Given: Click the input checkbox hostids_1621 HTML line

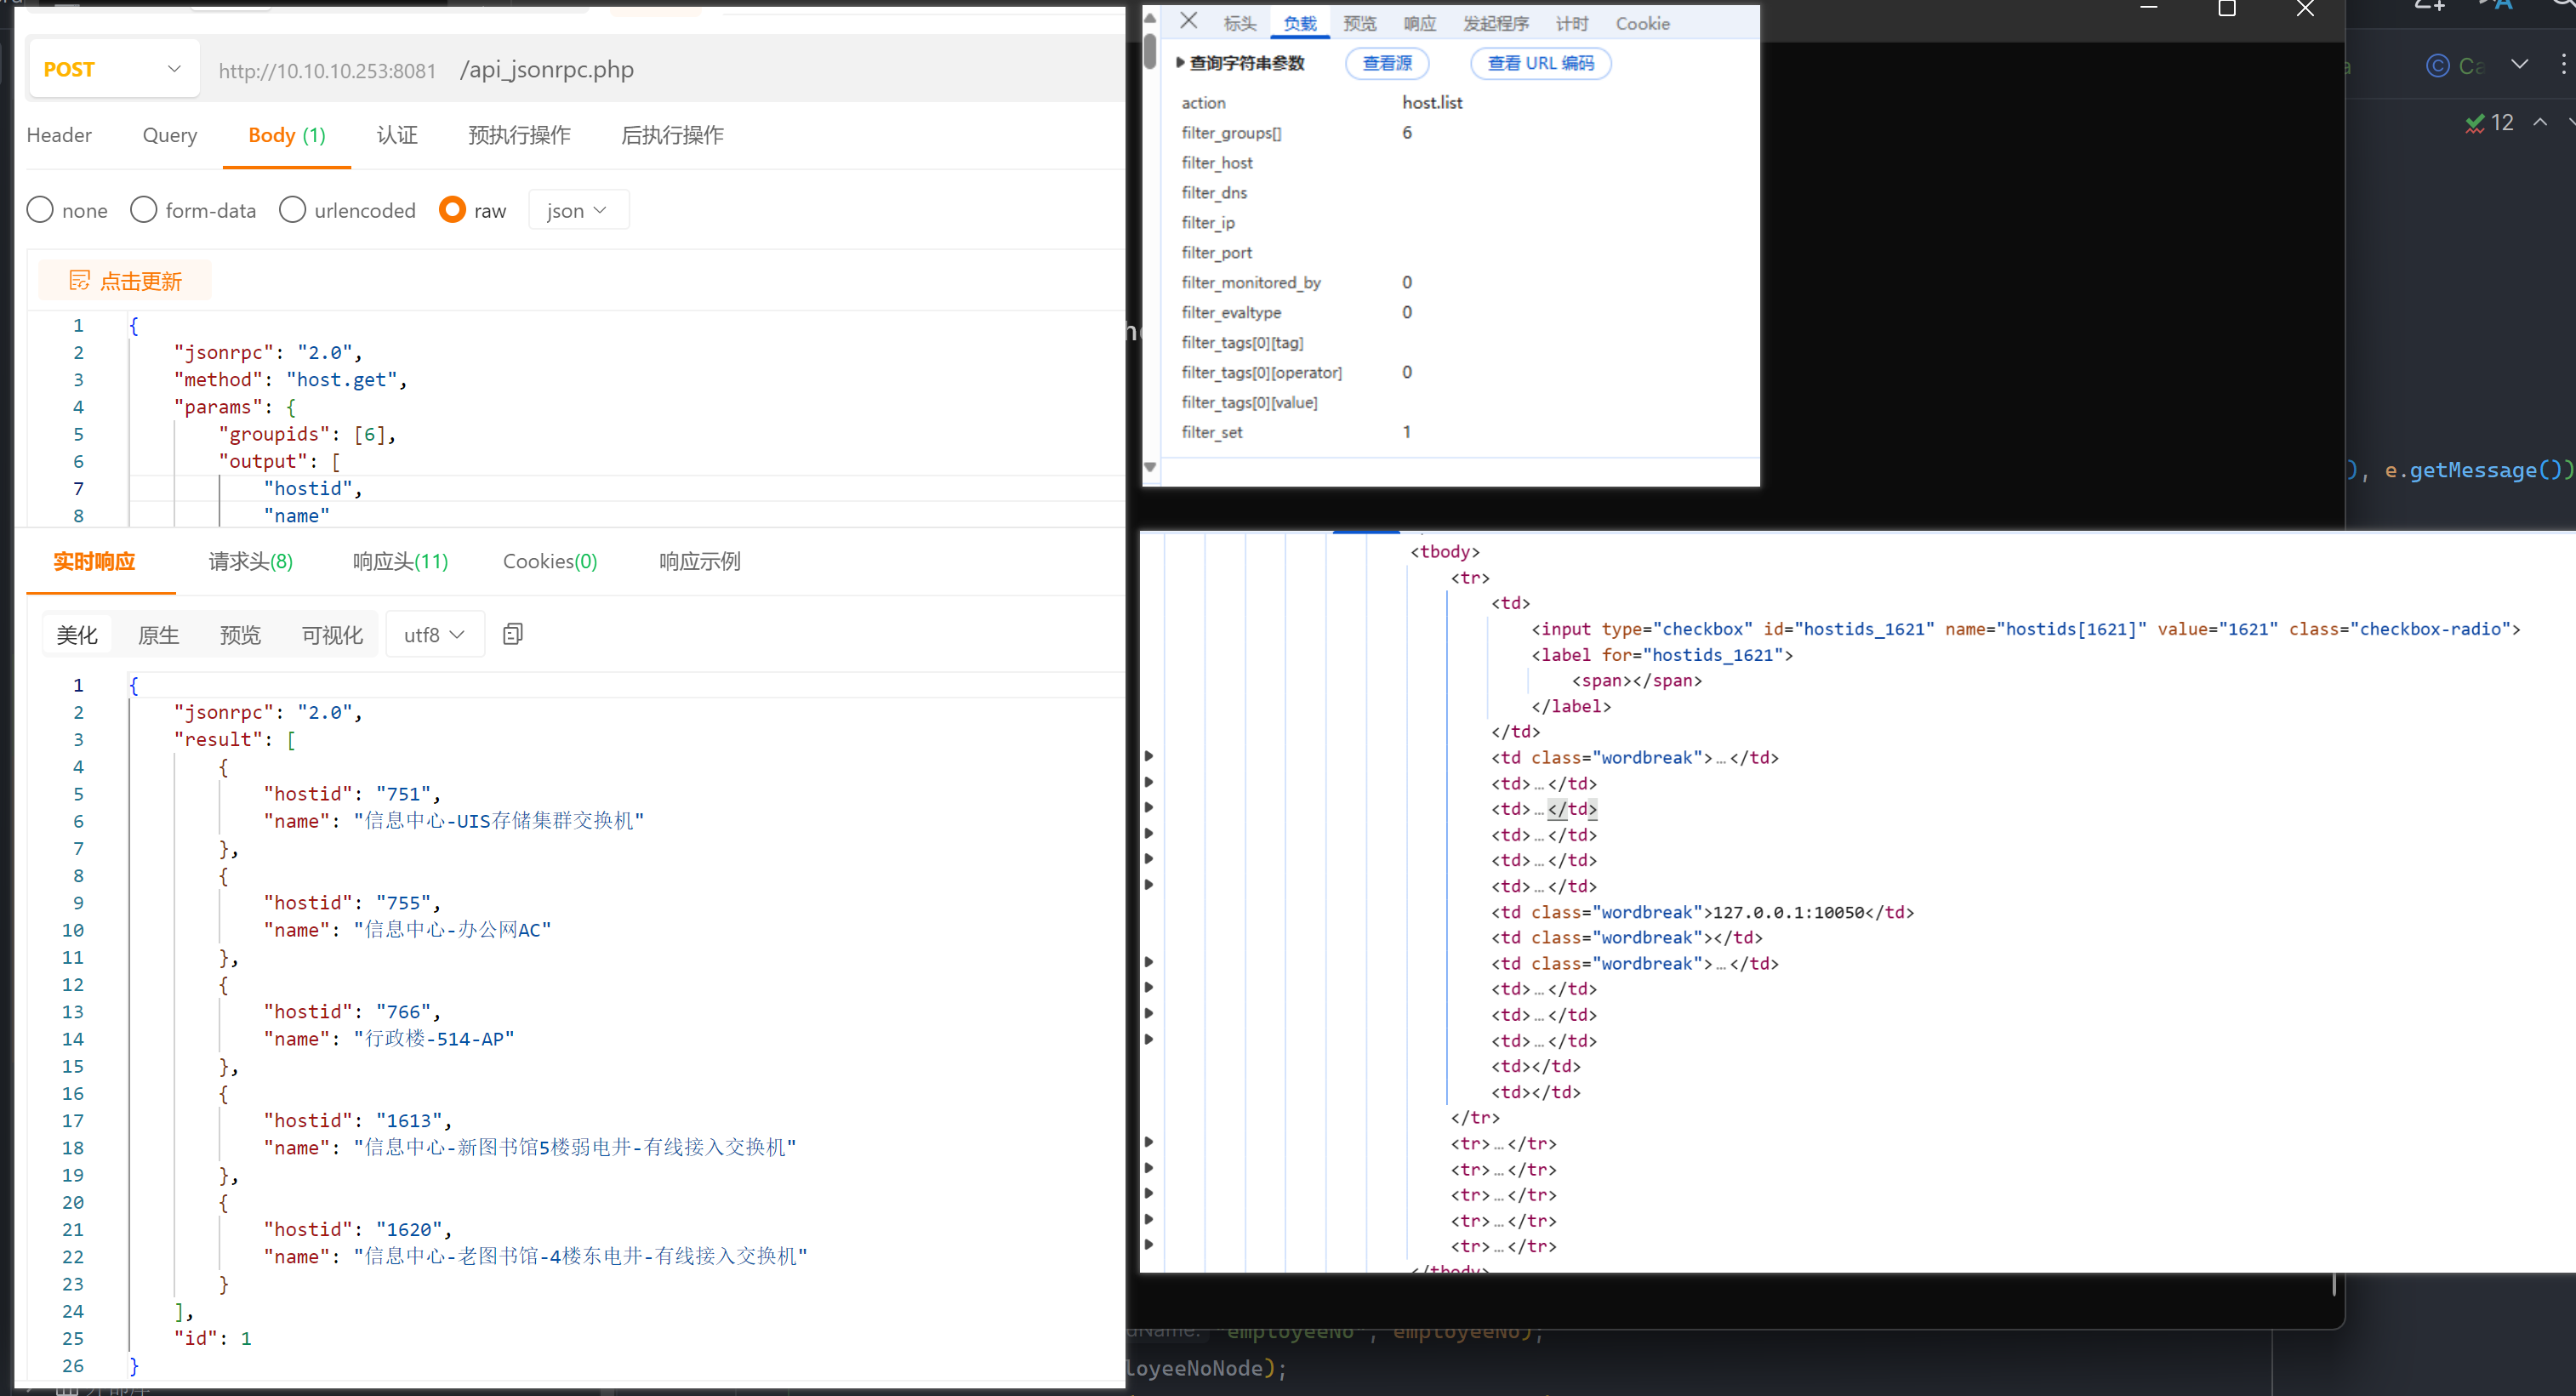Looking at the screenshot, I should (x=2026, y=629).
